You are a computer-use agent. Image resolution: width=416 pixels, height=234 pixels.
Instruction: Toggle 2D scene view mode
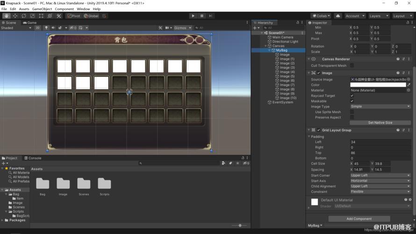pos(38,28)
